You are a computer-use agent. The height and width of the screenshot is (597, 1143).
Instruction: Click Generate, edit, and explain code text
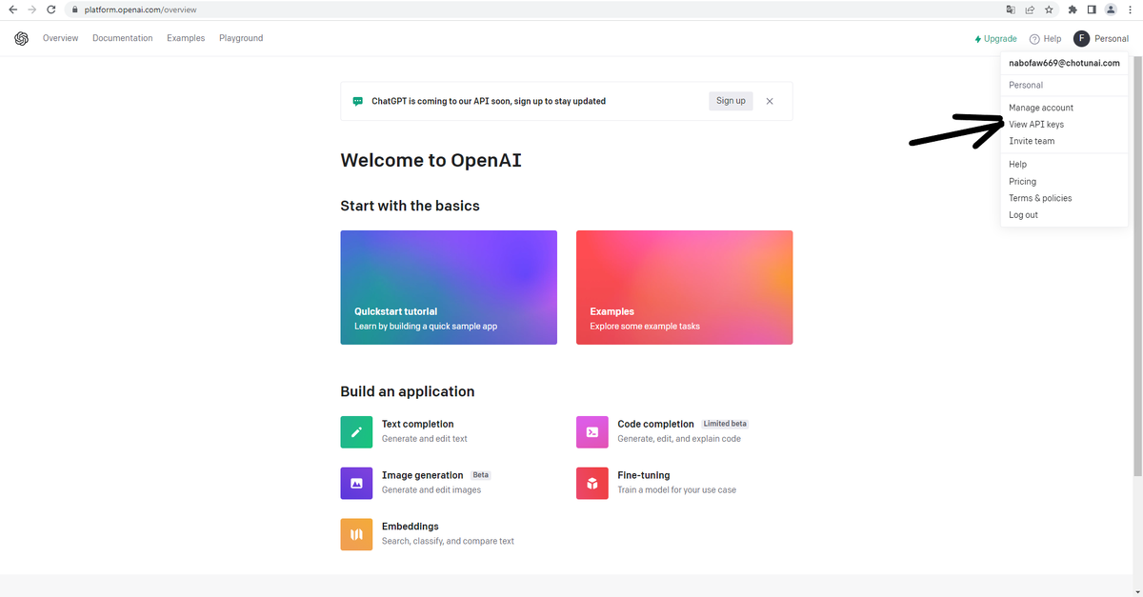(x=679, y=439)
